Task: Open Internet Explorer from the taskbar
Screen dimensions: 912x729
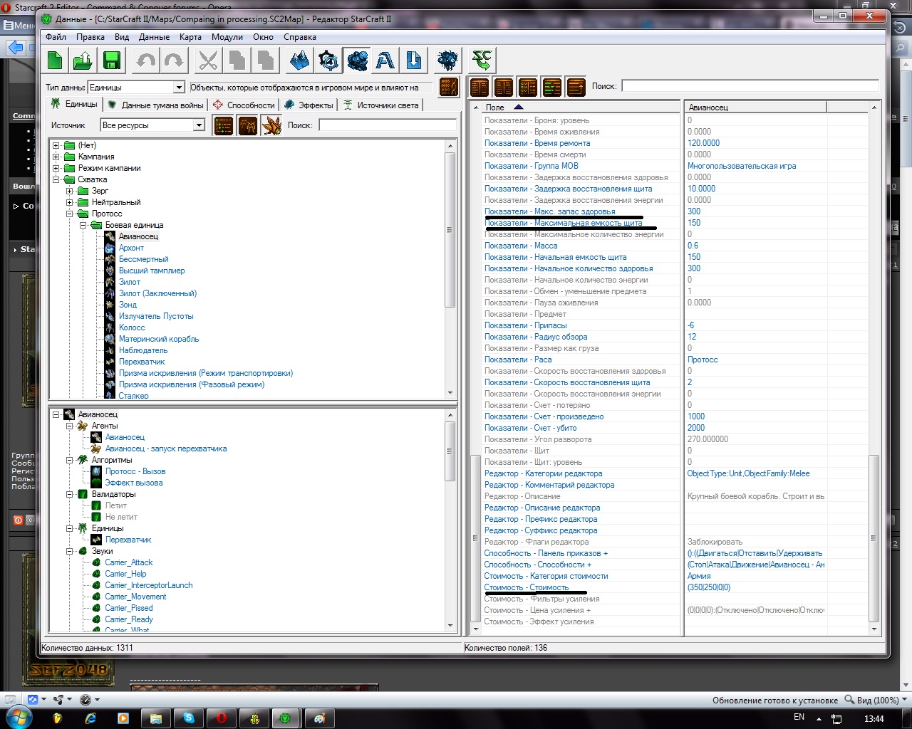Action: 90,718
